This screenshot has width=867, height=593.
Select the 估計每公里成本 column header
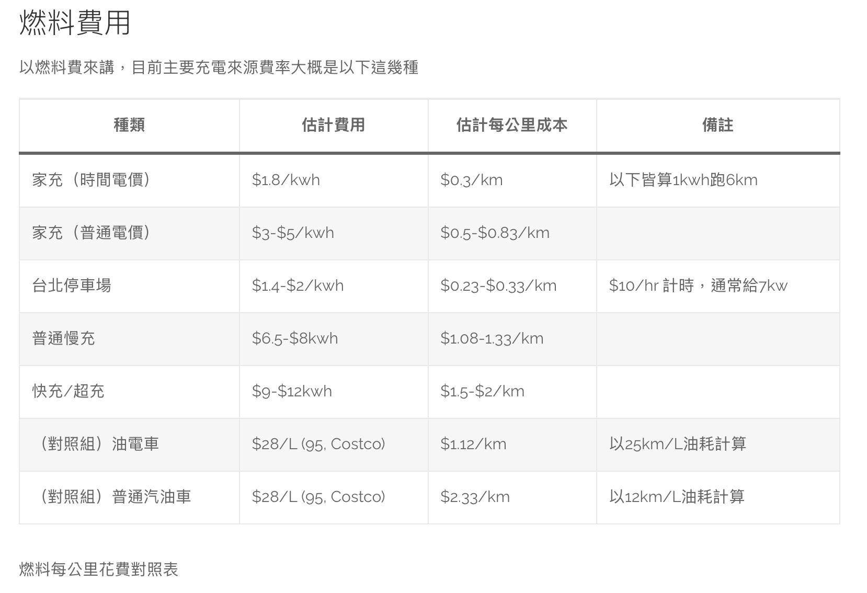511,125
